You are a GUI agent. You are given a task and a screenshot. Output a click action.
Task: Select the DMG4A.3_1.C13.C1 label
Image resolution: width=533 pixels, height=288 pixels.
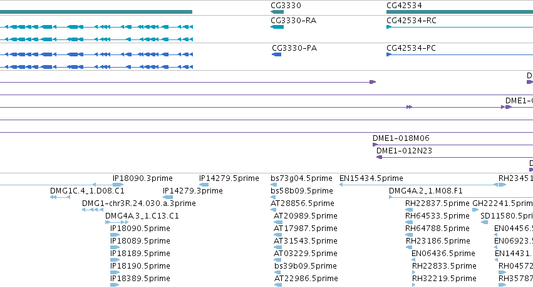142,216
